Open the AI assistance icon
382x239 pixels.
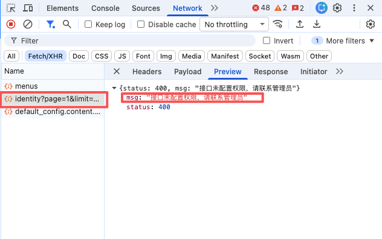tap(322, 8)
